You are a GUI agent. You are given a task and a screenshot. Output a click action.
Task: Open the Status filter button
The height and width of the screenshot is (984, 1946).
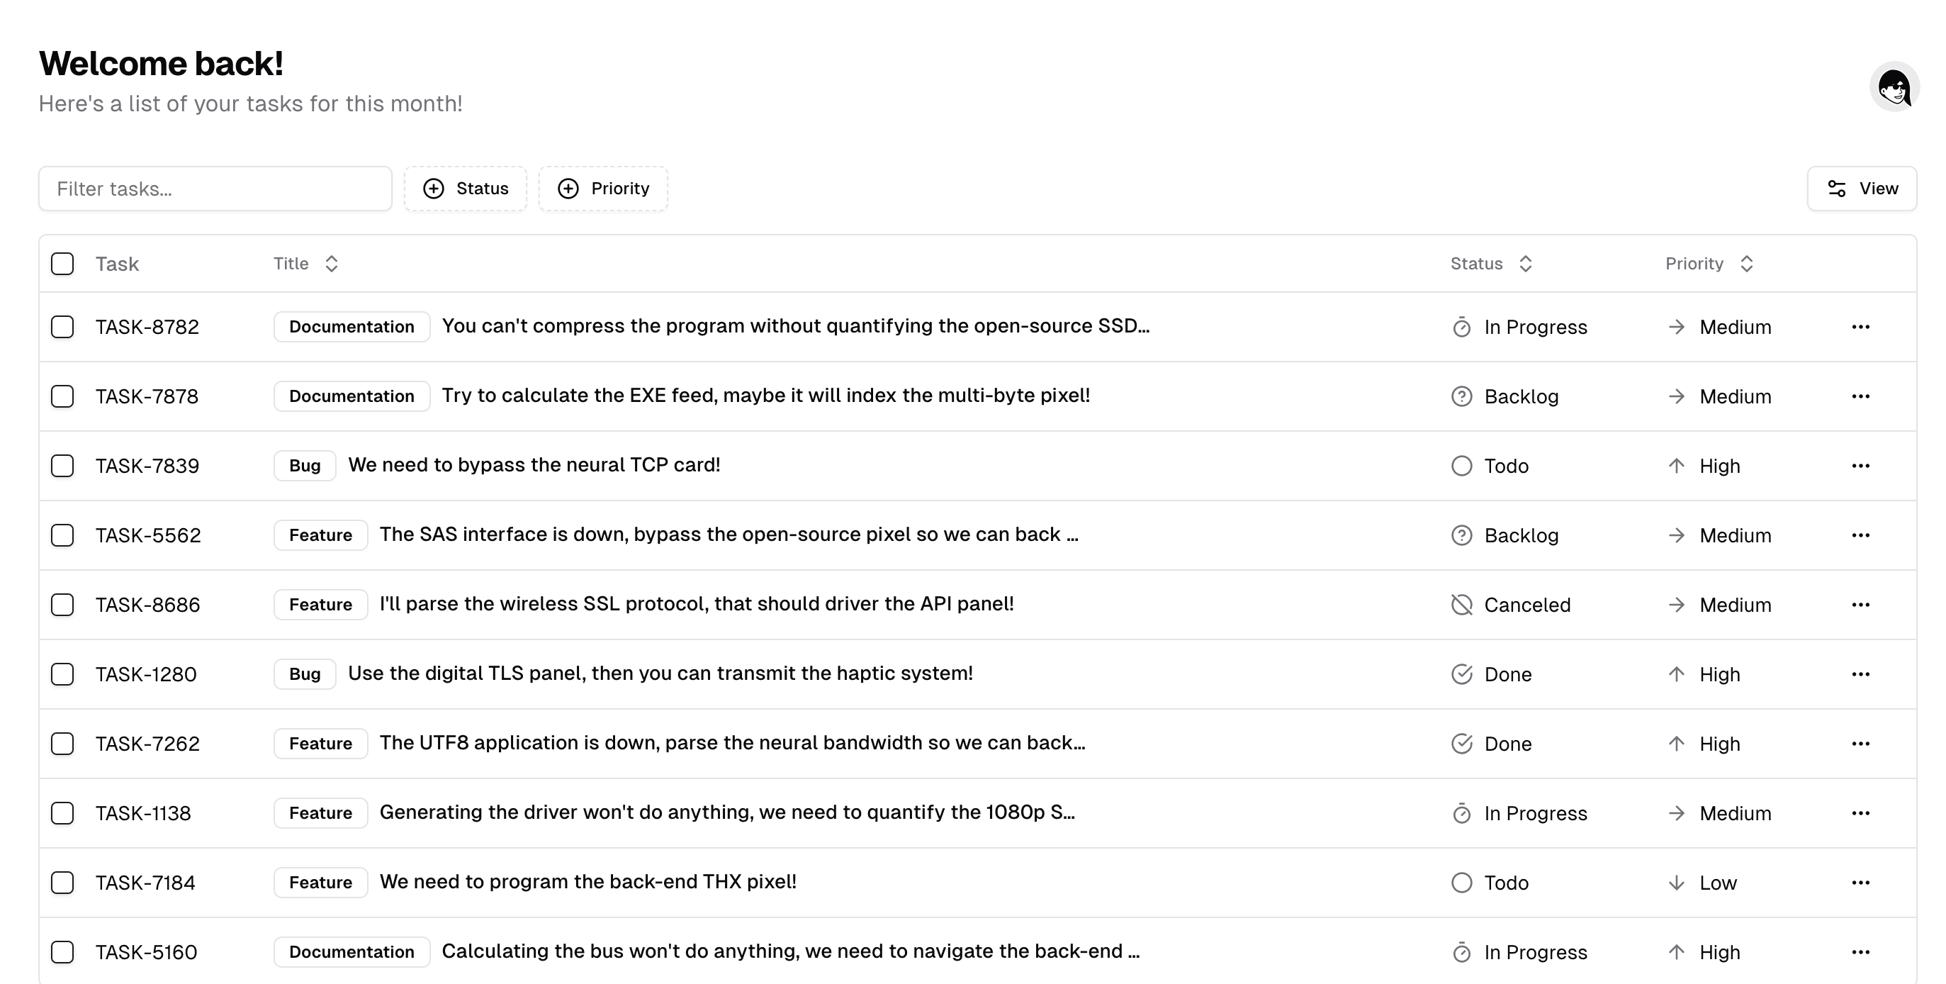466,188
